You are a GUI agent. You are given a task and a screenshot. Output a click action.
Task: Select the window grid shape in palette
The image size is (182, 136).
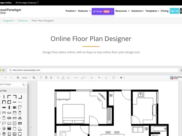tap(15, 107)
